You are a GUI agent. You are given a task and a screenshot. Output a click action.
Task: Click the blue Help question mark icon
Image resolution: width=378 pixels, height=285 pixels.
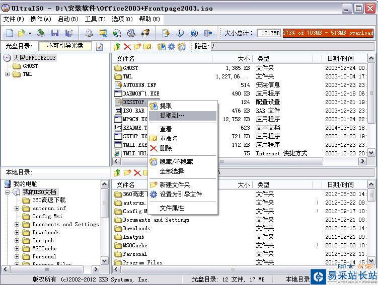pyautogui.click(x=194, y=33)
